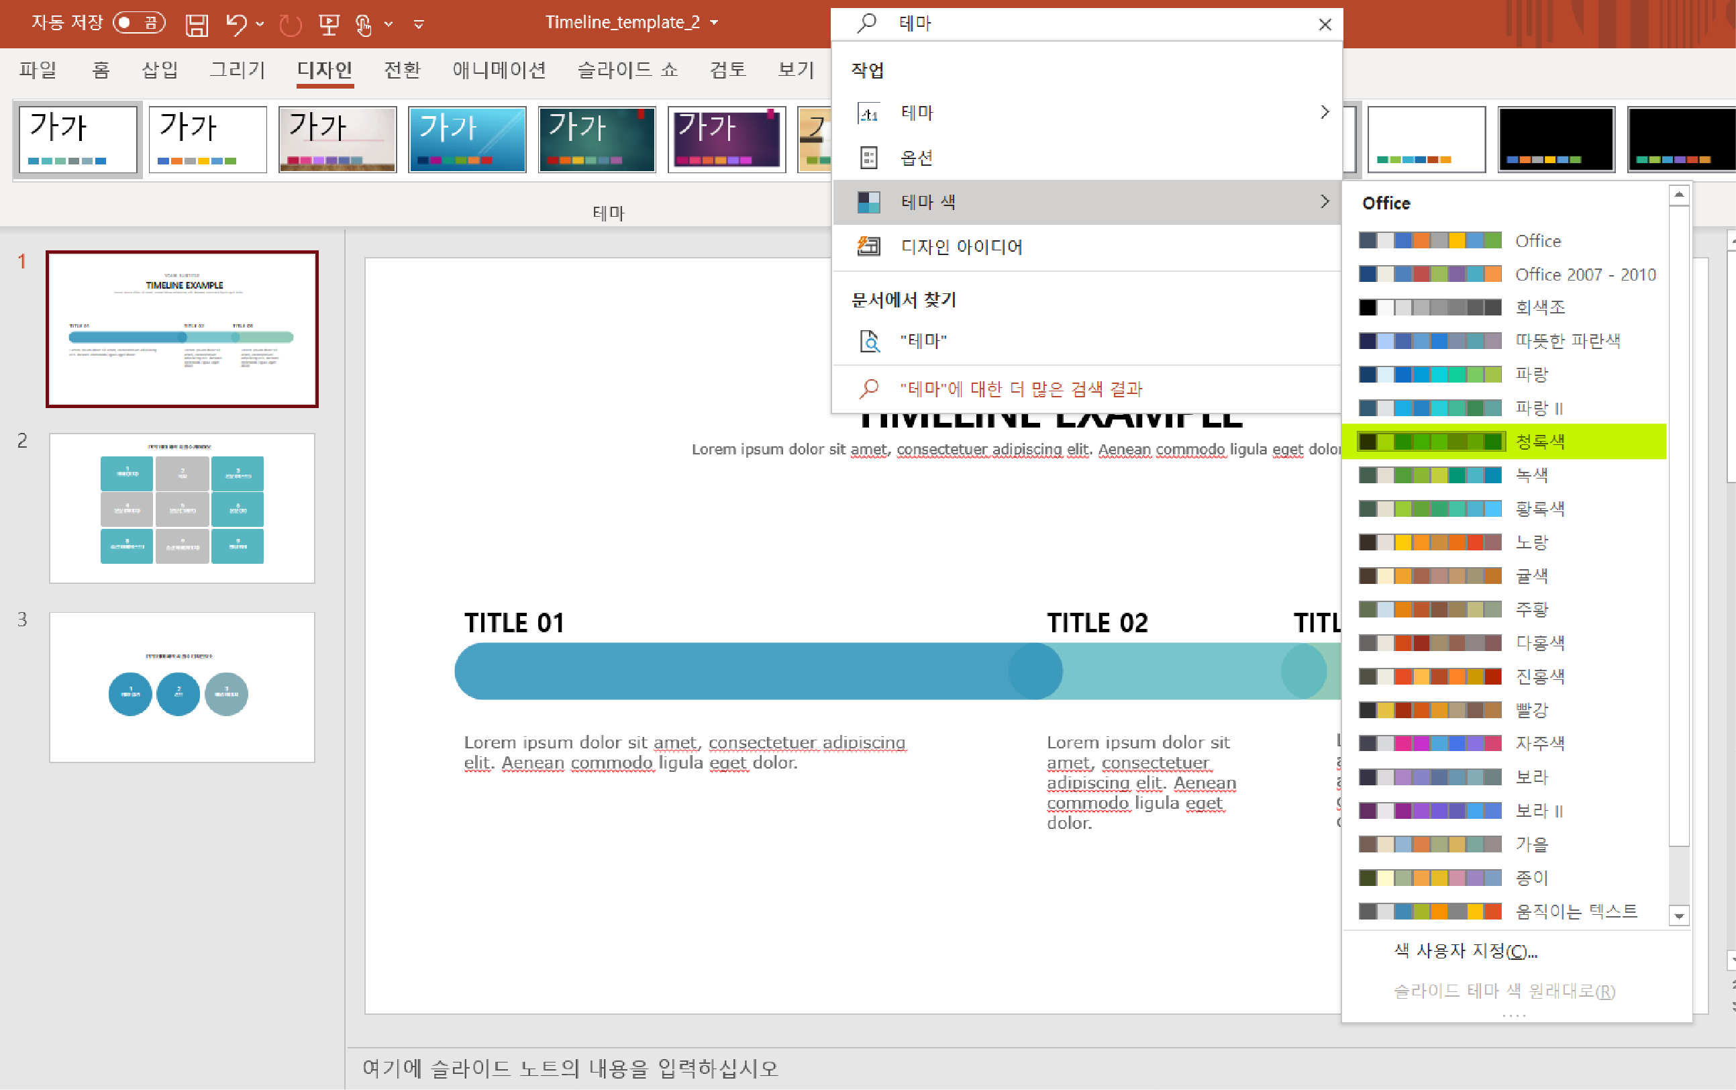Start presentation from beginning icon
Image resolution: width=1736 pixels, height=1090 pixels.
329,25
